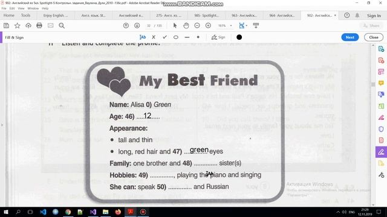The height and width of the screenshot is (217, 387).
Task: Select the dot tool in Fill & Sign toolbar
Action: (x=198, y=37)
